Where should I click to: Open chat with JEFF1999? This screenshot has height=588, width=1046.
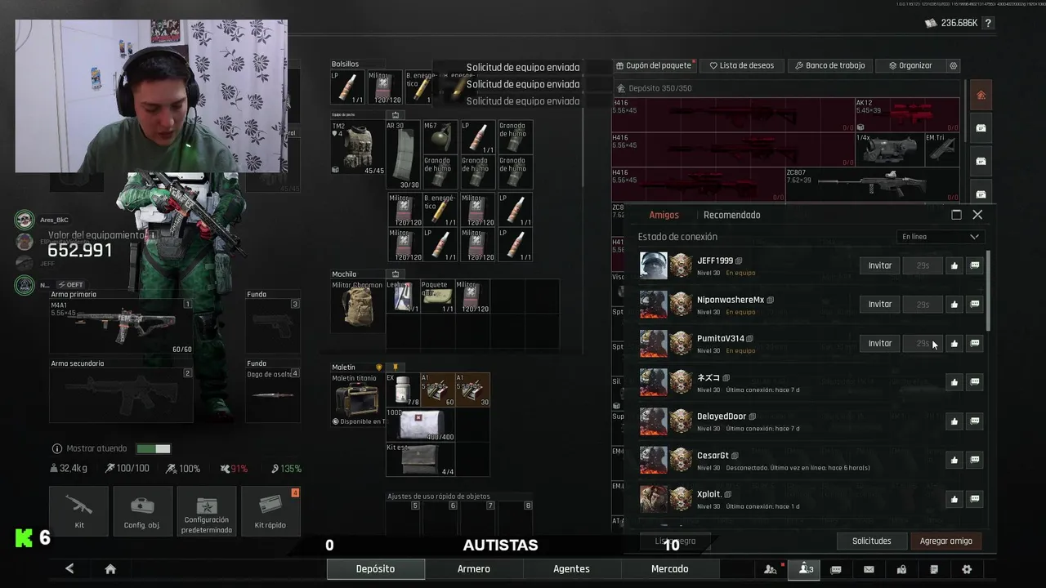click(974, 265)
